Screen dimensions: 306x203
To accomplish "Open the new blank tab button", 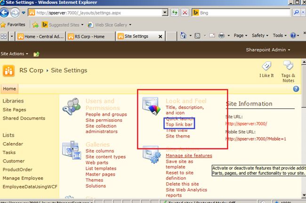I will tap(171, 37).
